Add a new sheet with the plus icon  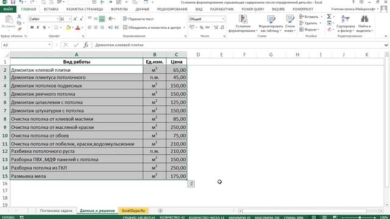click(160, 211)
